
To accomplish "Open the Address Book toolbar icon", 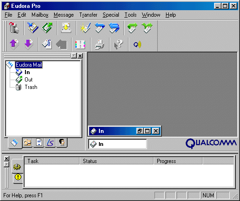I will pos(80,44).
